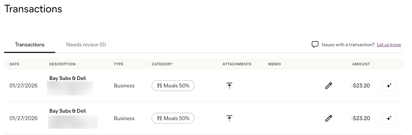Click sparkle AI button in second transaction row

tap(389, 118)
